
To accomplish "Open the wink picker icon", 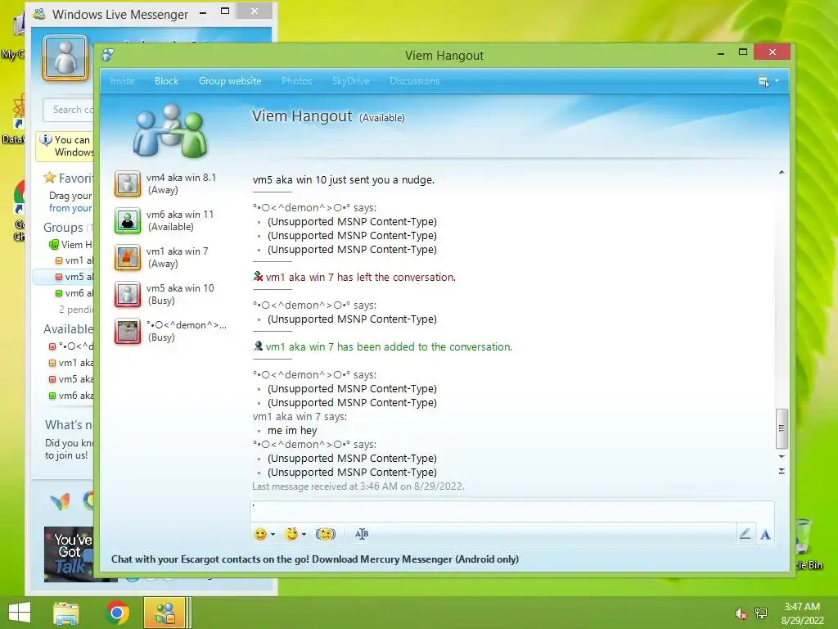I will coord(291,534).
